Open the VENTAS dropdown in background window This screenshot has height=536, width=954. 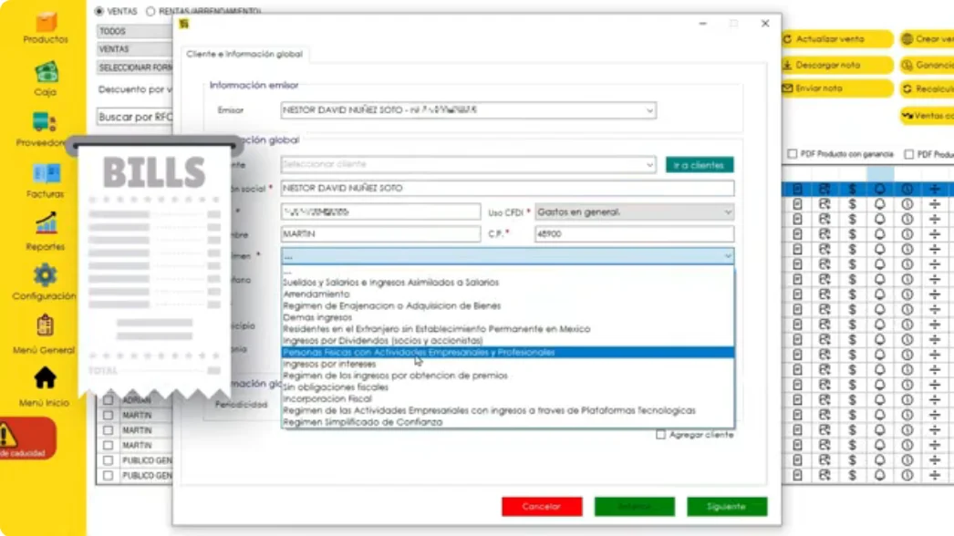134,48
